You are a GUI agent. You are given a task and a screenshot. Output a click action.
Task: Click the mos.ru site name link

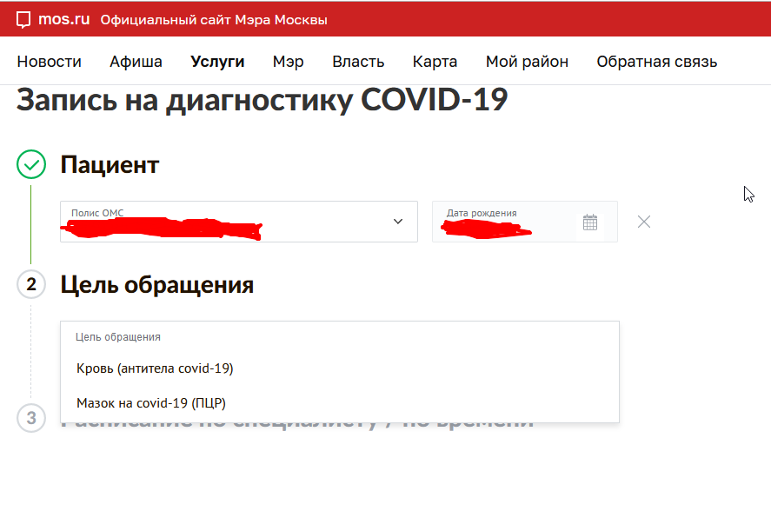click(x=64, y=19)
